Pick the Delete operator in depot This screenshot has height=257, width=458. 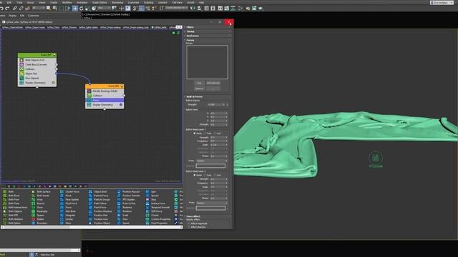tap(40, 219)
